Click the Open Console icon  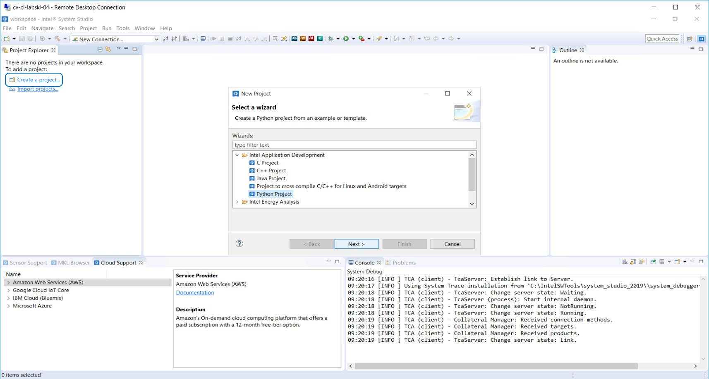click(x=677, y=262)
